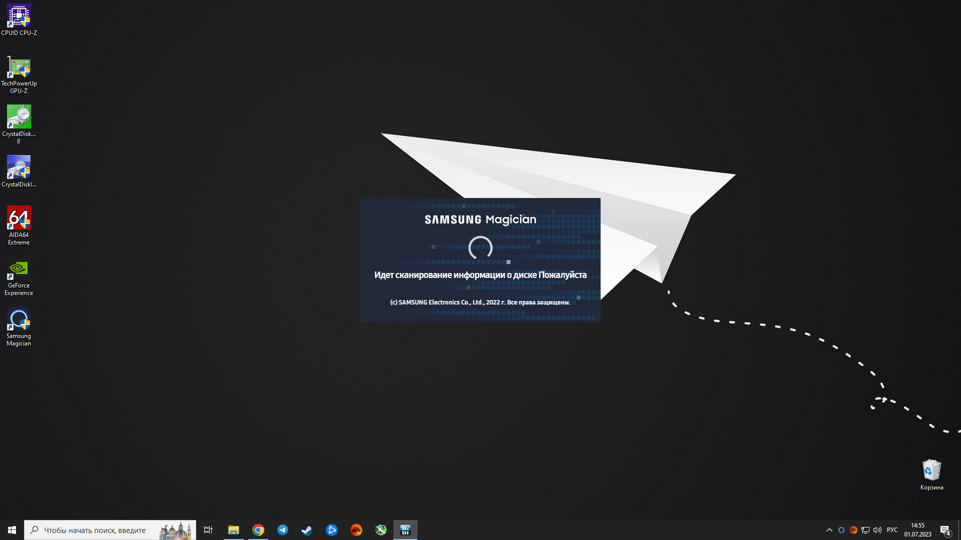Click the Samsung Magician taskbar button
This screenshot has width=961, height=540.
click(x=405, y=530)
